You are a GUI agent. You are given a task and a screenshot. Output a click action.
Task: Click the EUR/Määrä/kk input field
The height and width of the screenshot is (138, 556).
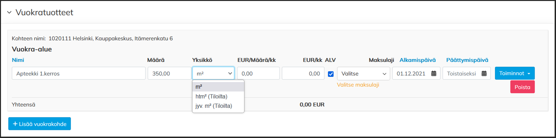[x=258, y=74]
